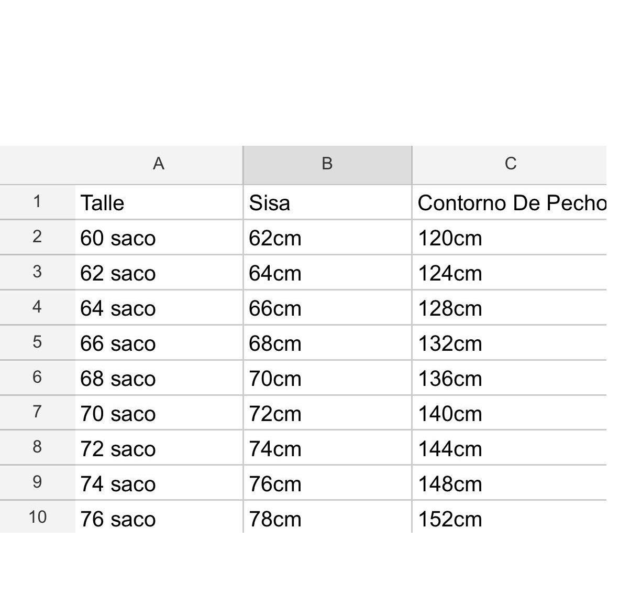Select the 128cm cell
Screen dimensions: 619x603
tap(510, 308)
